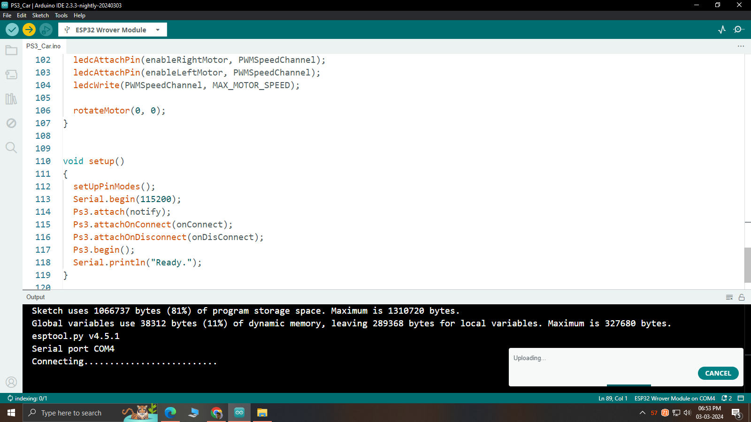Click on Ps3.attachOnConnect(onConnect) line
Viewport: 751px width, 422px height.
pos(153,224)
